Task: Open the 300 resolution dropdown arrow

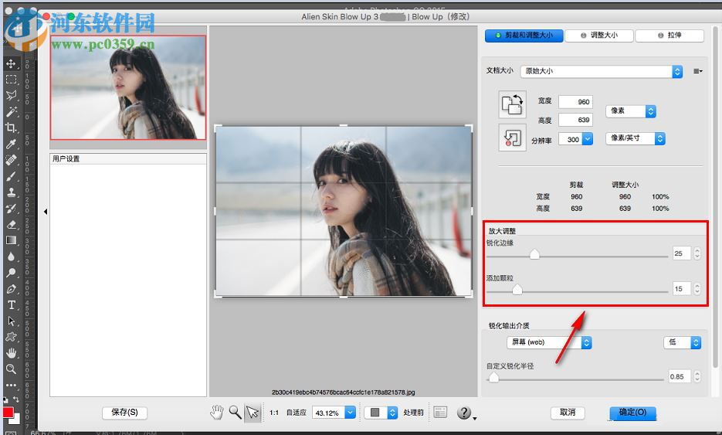Action: (588, 139)
